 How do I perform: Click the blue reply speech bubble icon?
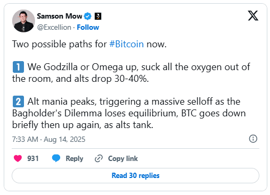coord(56,158)
